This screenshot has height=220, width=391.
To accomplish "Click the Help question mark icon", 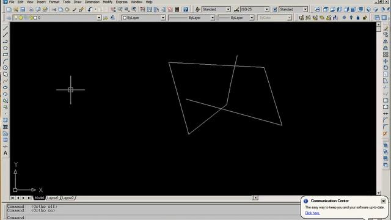I will [186, 10].
